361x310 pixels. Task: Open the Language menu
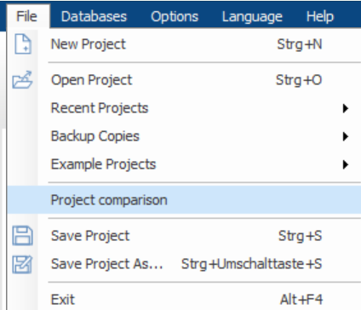(x=252, y=16)
